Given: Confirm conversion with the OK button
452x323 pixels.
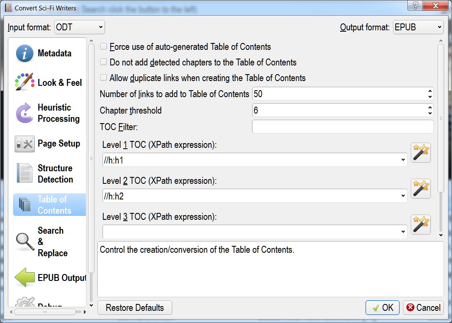Looking at the screenshot, I should click(383, 308).
